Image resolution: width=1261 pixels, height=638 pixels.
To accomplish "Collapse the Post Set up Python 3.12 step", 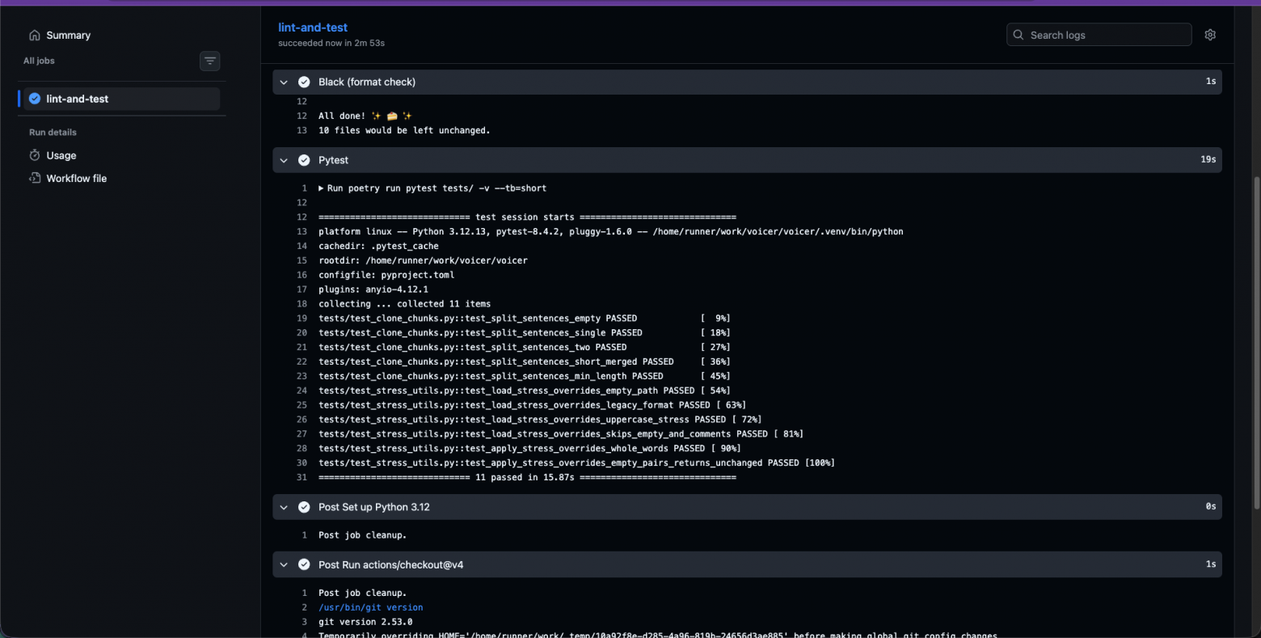I will tap(284, 507).
